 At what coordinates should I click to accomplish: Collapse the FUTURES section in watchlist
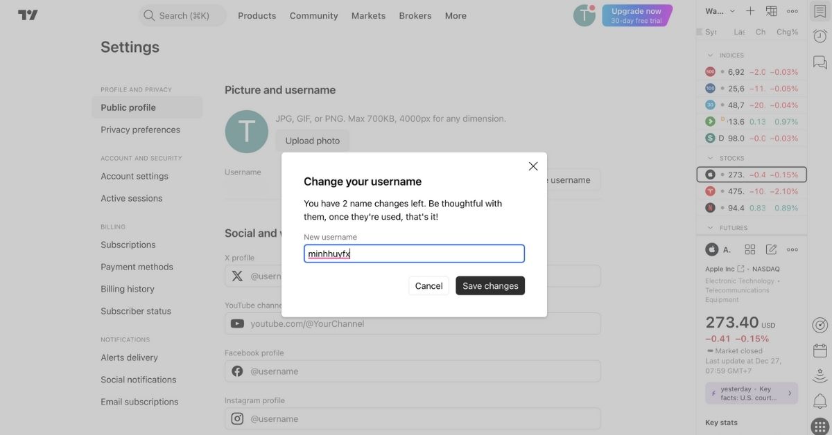[x=709, y=227]
